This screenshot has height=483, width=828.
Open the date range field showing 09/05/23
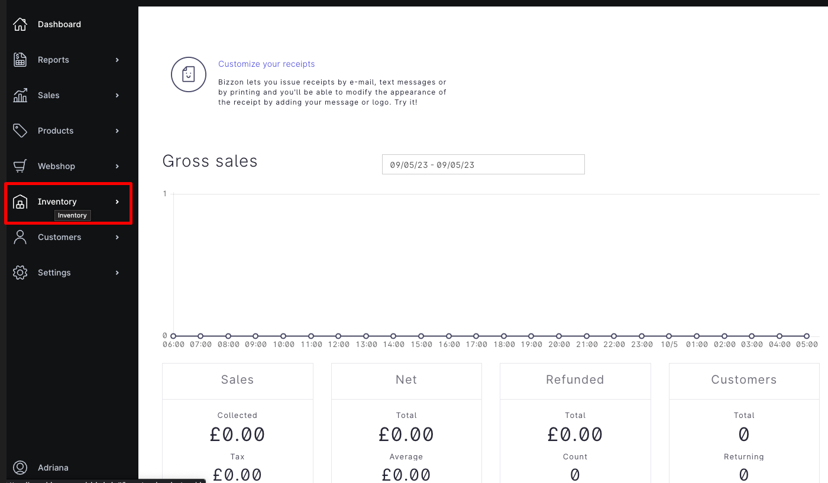[x=483, y=164]
